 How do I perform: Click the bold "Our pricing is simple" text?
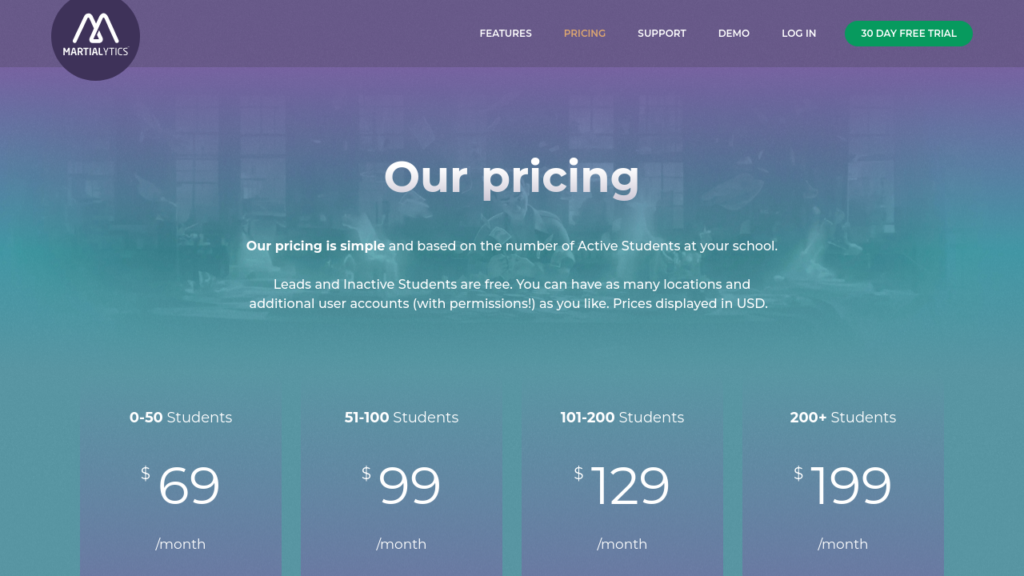[x=315, y=246]
